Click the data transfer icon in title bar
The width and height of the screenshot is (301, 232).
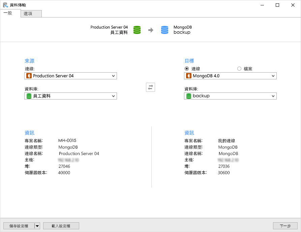click(x=5, y=5)
